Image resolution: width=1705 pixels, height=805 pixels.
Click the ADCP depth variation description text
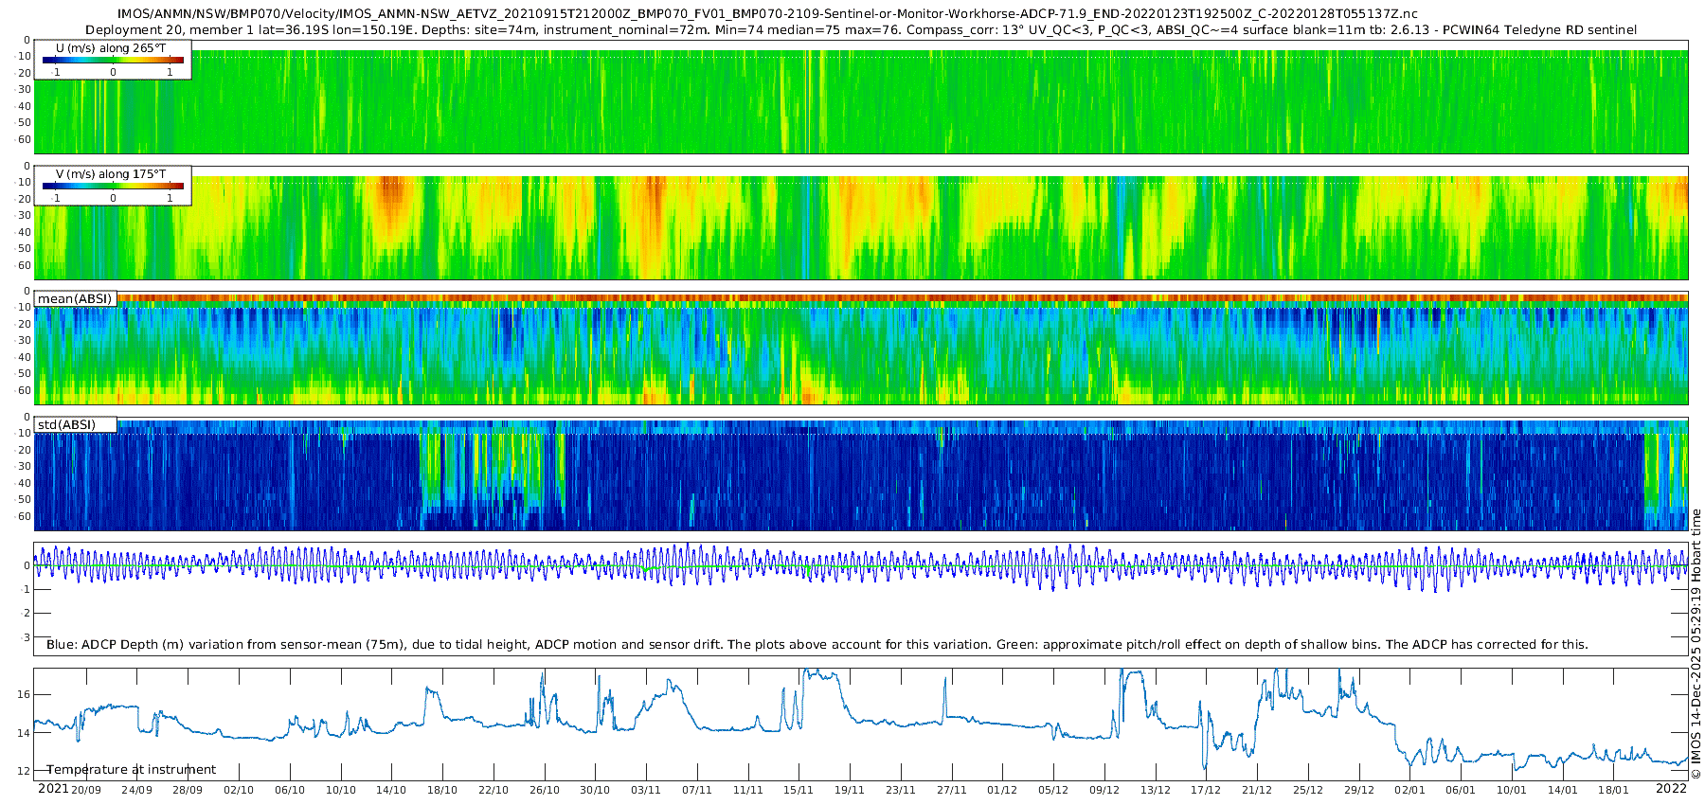[x=817, y=645]
